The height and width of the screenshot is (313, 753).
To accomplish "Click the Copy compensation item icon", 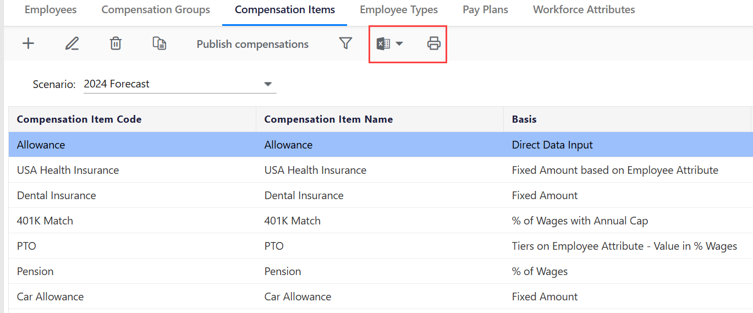I will (160, 43).
